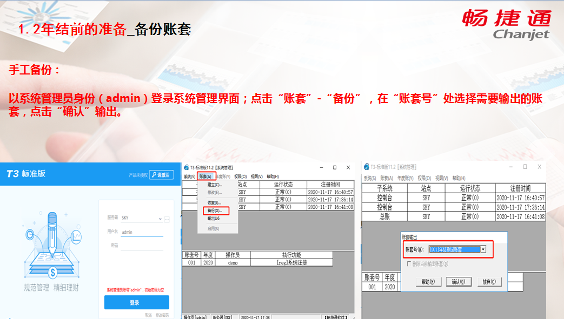This screenshot has width=564, height=319.
Task: Click the 总账 row cell in right window
Action: (384, 216)
